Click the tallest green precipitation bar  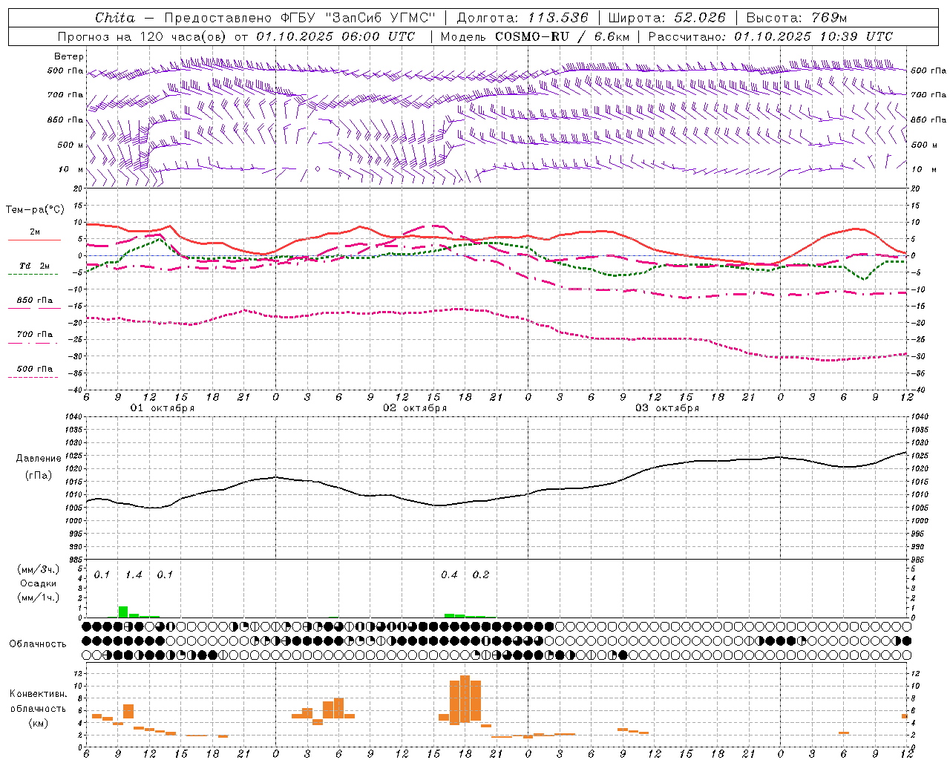pyautogui.click(x=123, y=612)
